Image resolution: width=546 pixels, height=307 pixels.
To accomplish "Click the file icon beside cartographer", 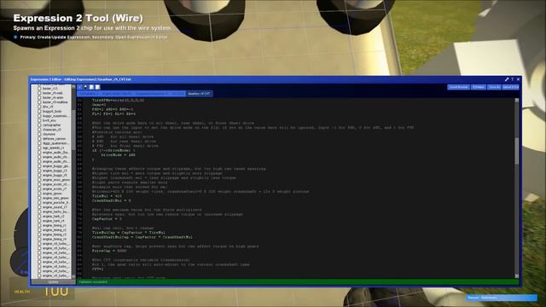I will pos(39,125).
